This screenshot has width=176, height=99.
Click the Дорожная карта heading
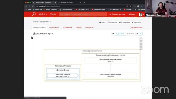pos(43,34)
